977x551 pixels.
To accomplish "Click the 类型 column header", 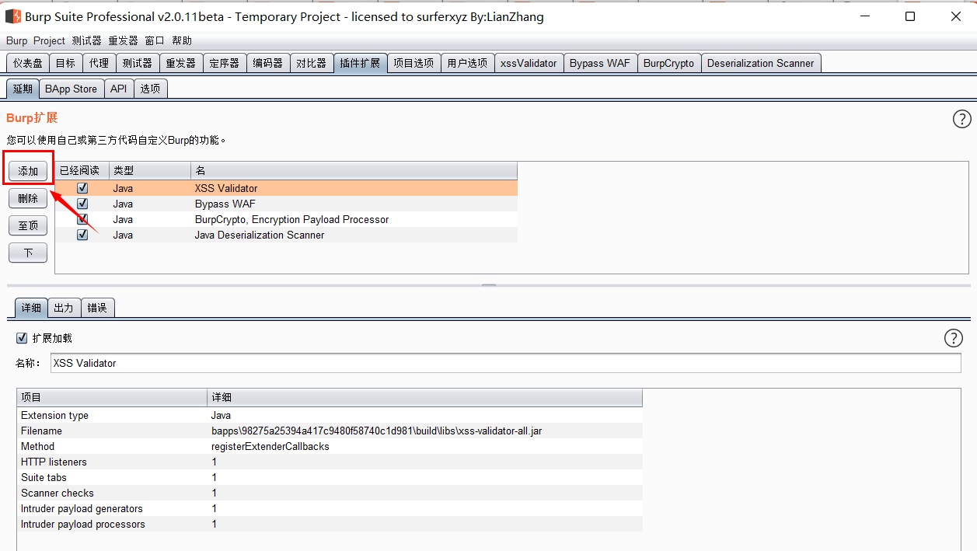I will 150,170.
